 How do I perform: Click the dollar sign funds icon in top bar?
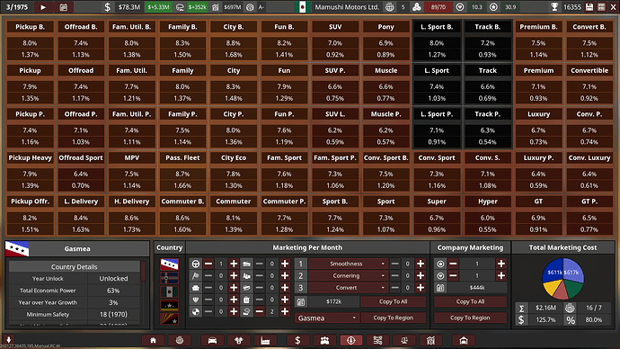coord(108,6)
